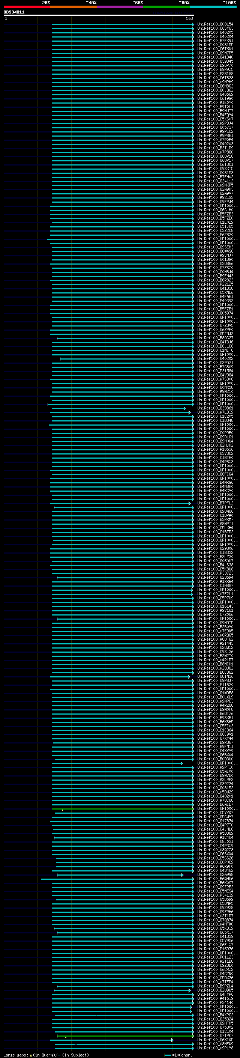Viewport: 240px width, 1058px height.
Task: Select label UniRef100_C9SL36
Action: click(x=215, y=652)
